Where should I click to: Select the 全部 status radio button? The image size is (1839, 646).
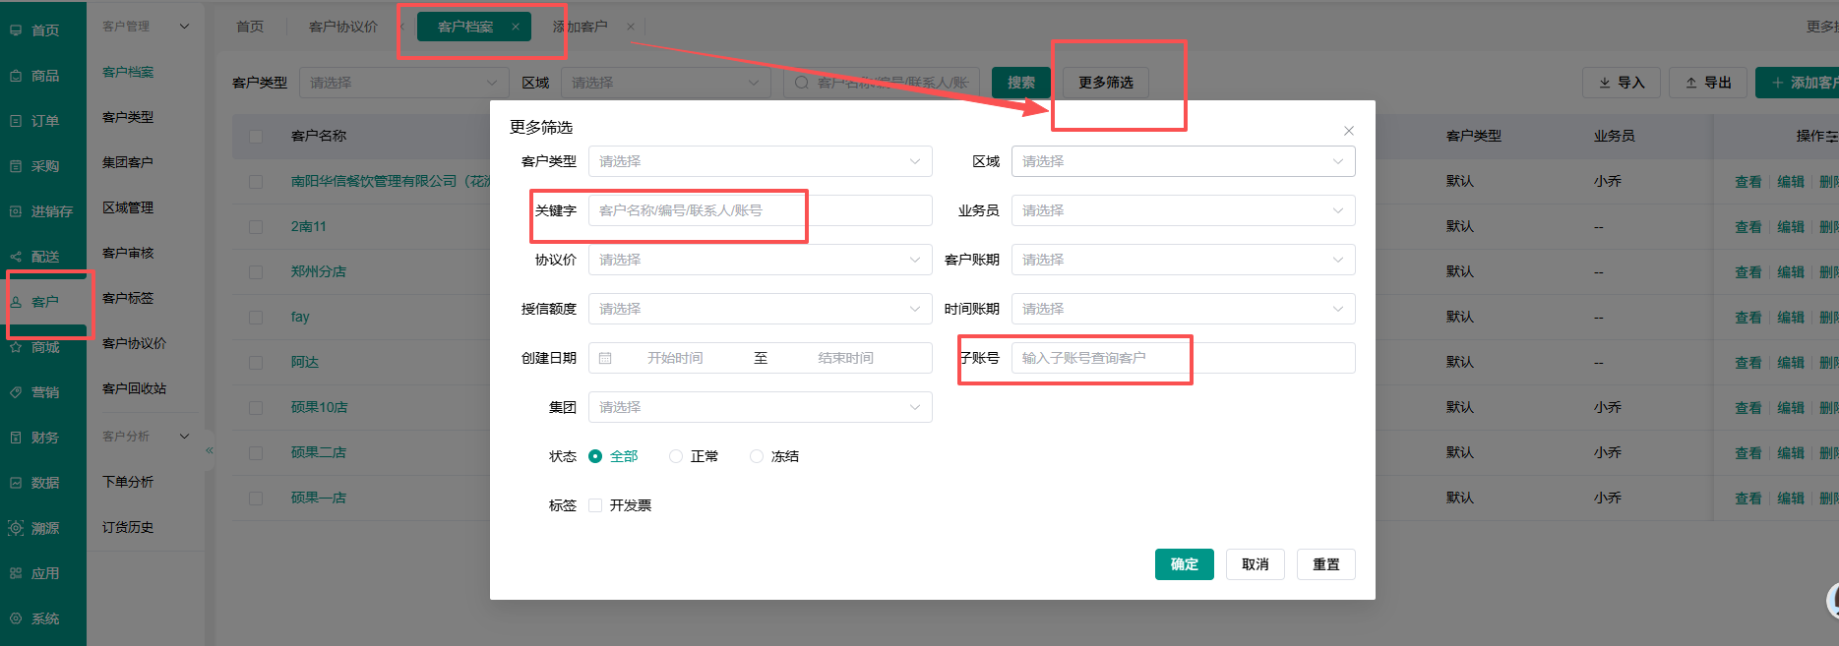coord(595,456)
